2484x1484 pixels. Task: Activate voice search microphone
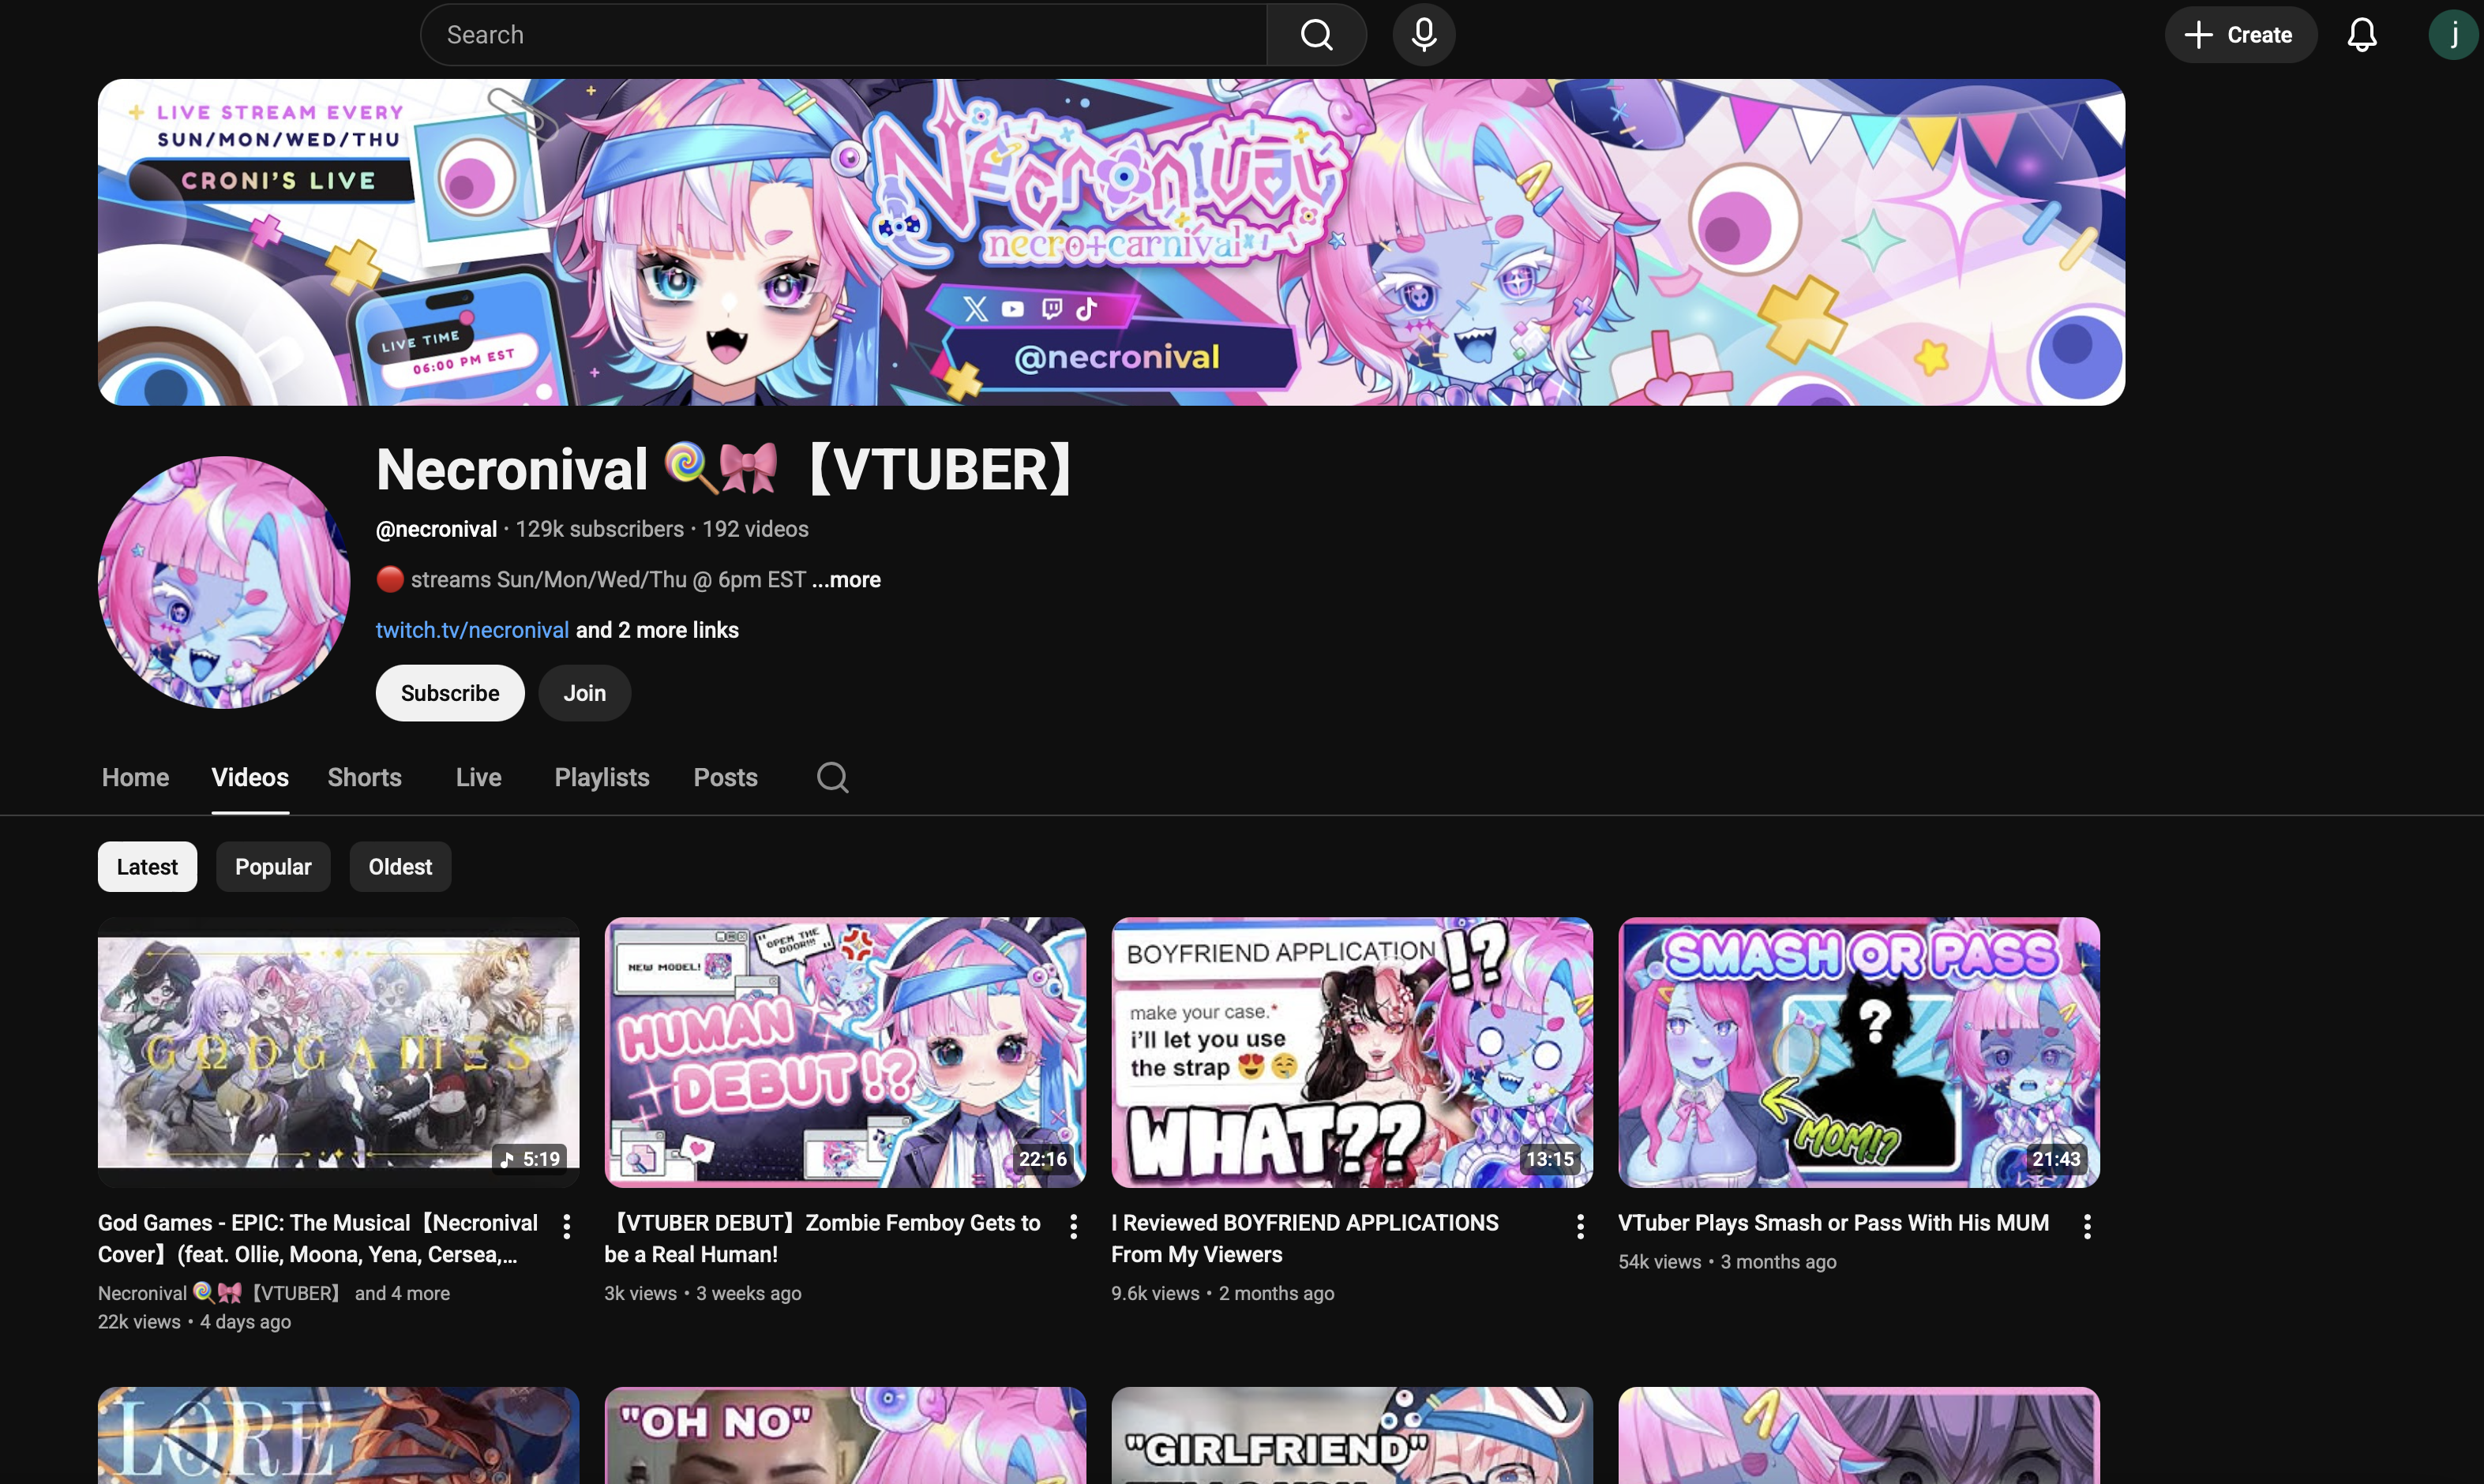1423,35
